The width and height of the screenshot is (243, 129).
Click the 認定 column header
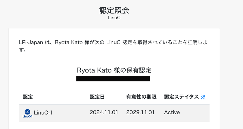[28, 97]
